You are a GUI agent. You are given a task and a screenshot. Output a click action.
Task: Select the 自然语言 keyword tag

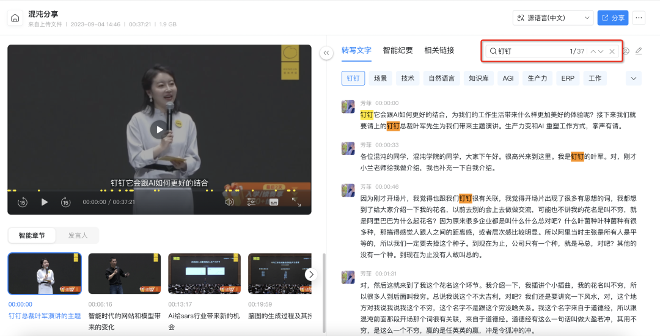point(442,78)
